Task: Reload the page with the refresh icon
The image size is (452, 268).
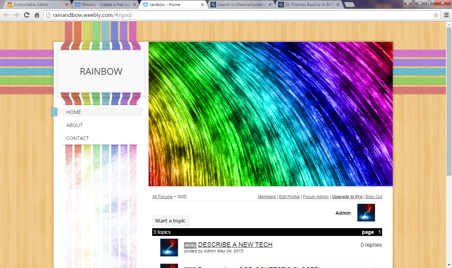Action: [26, 15]
